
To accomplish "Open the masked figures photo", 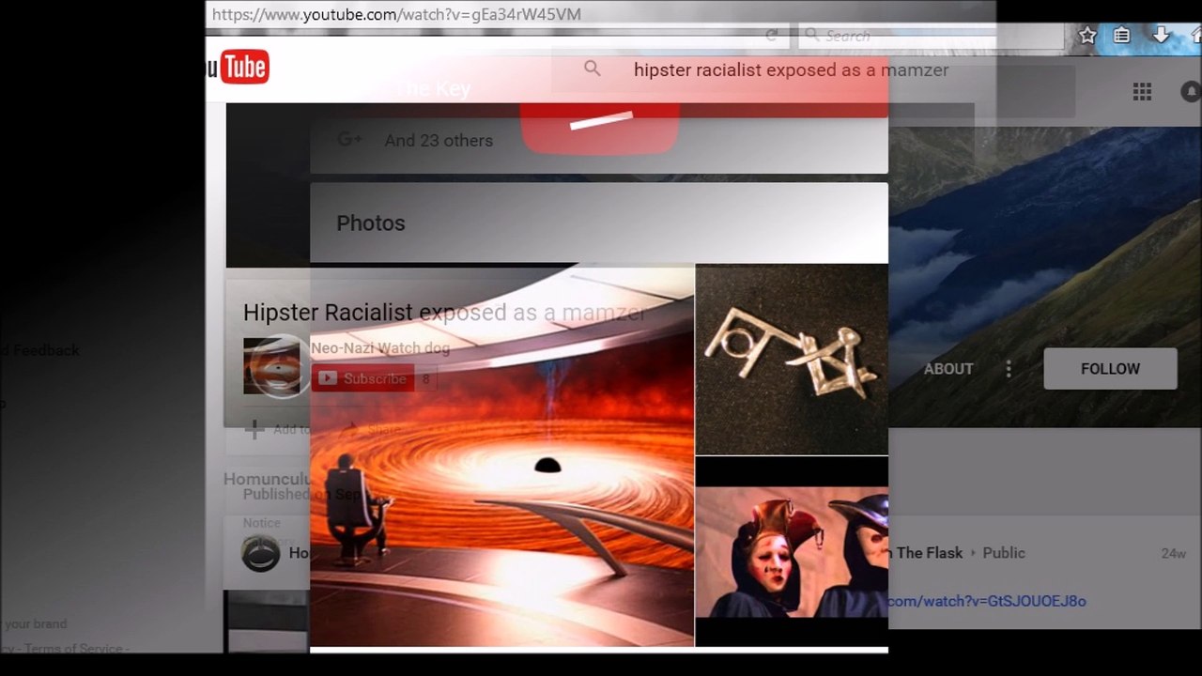I will point(792,551).
